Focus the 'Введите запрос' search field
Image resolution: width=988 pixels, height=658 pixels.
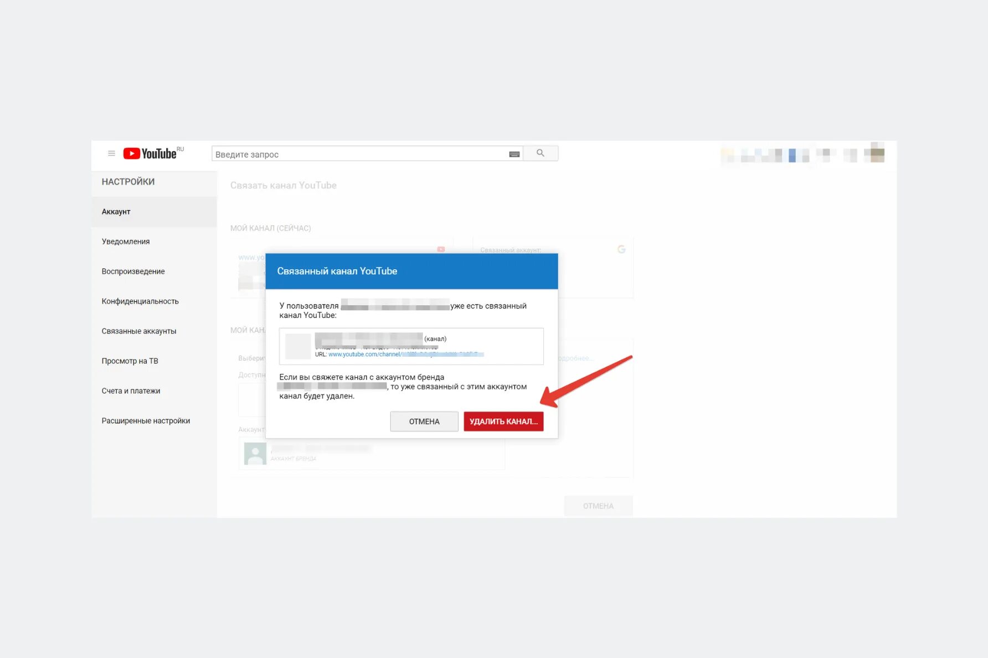point(367,154)
